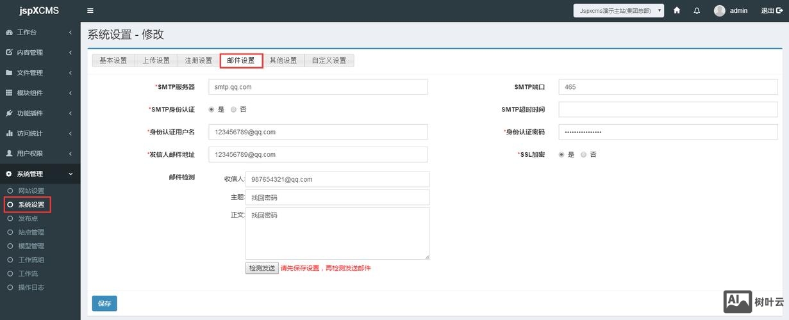Select 是 for SMTP身份认证
The width and height of the screenshot is (789, 320).
212,109
